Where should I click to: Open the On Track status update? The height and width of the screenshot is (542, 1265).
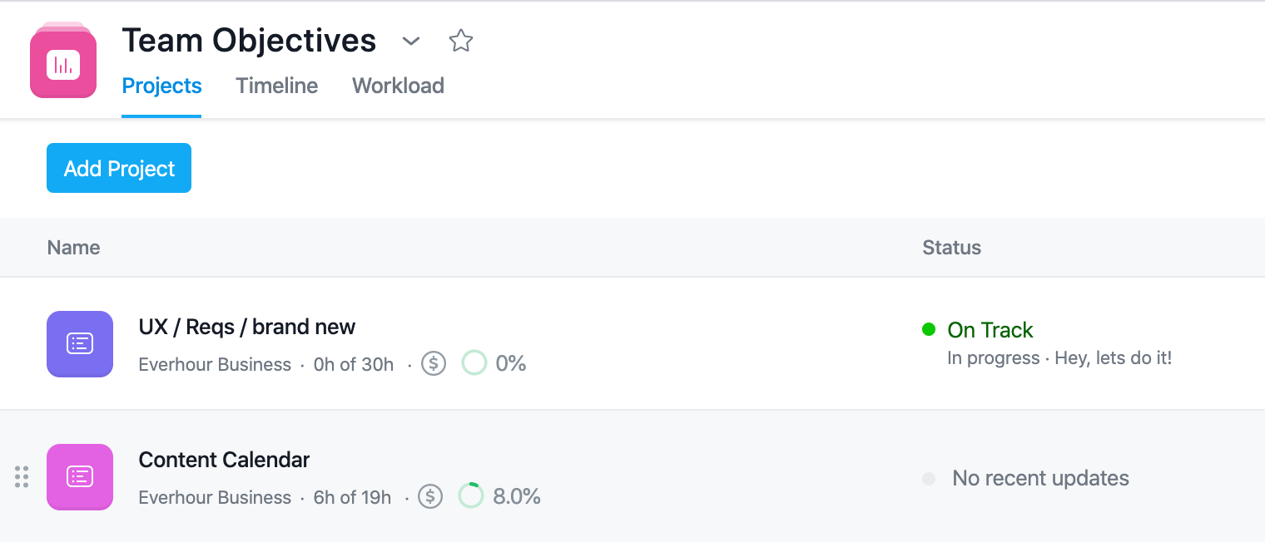990,330
